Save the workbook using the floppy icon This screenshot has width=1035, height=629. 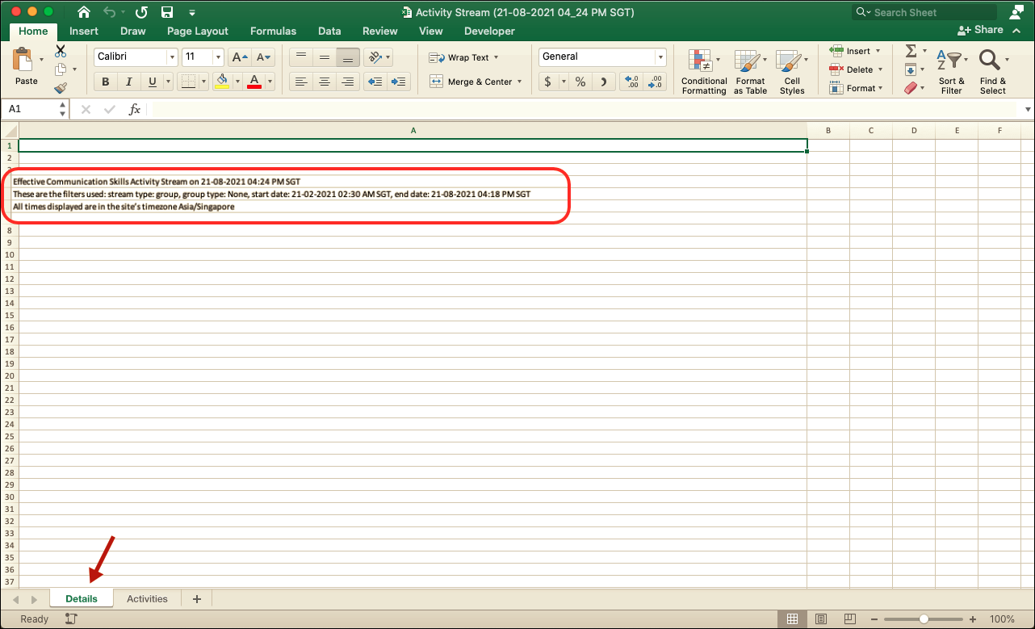[x=167, y=12]
